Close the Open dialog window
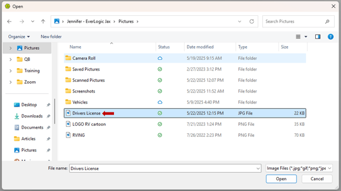 334,6
